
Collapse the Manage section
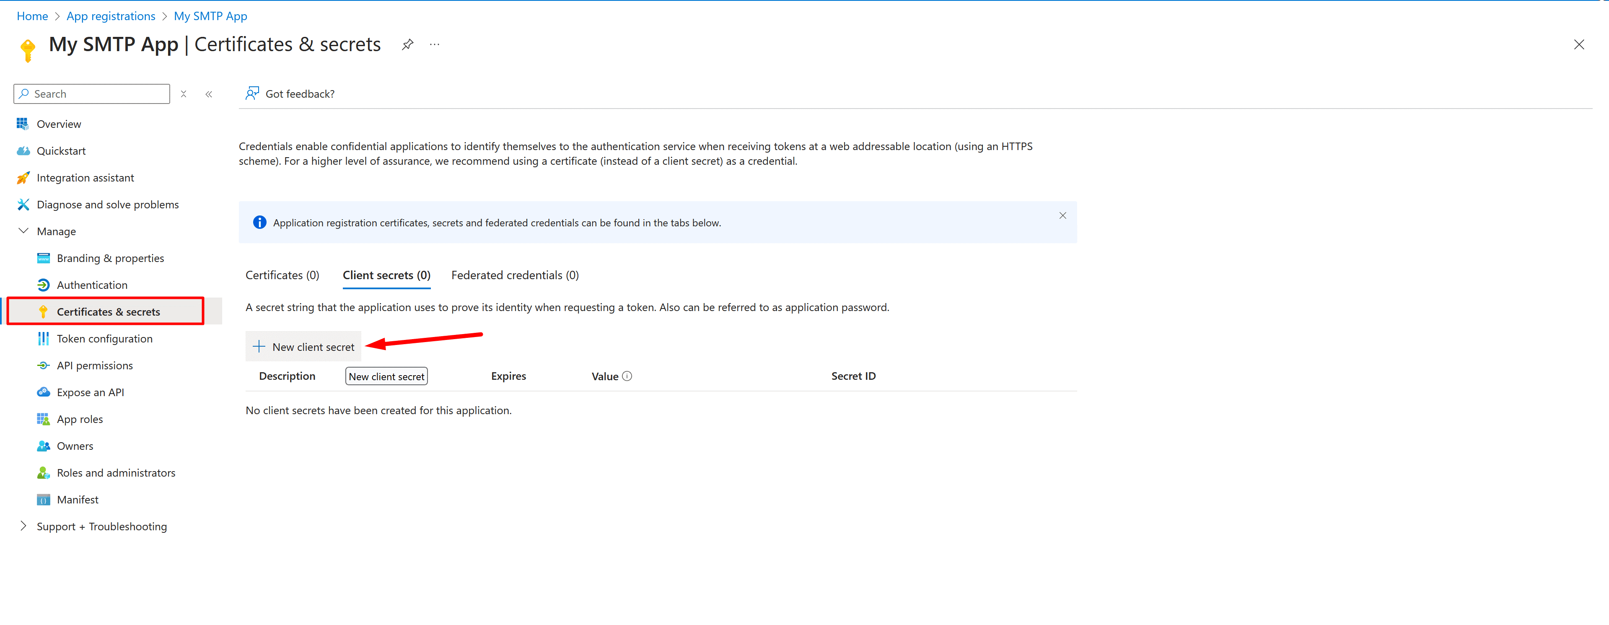coord(23,231)
